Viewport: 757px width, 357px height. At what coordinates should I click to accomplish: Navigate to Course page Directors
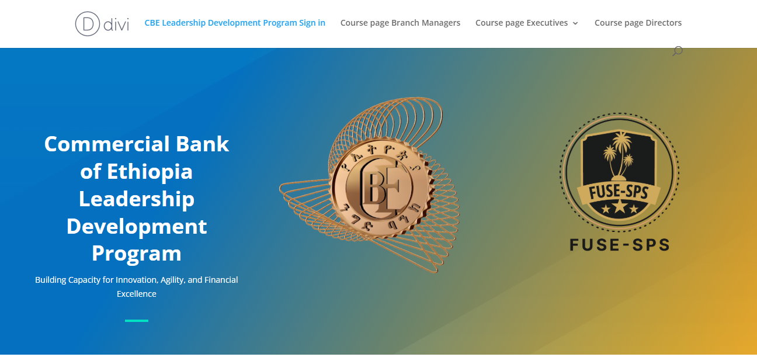coord(638,23)
